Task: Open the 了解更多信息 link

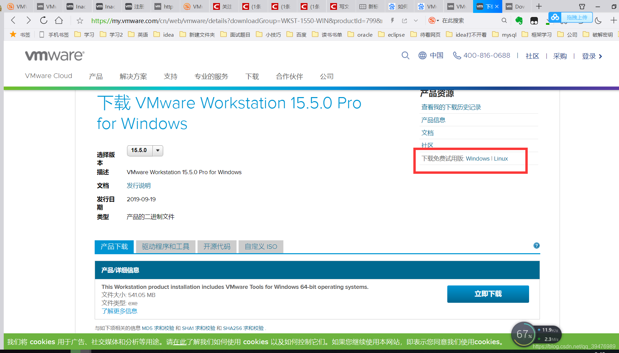Action: pos(119,311)
